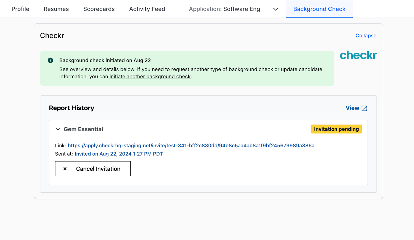Follow the initiate another background check link
414x240 pixels.
150,77
